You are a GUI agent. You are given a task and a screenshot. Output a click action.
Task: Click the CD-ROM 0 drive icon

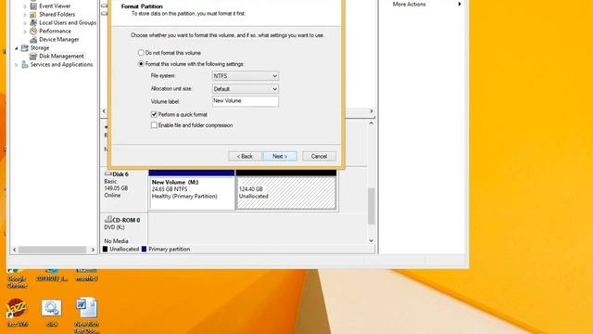click(108, 219)
